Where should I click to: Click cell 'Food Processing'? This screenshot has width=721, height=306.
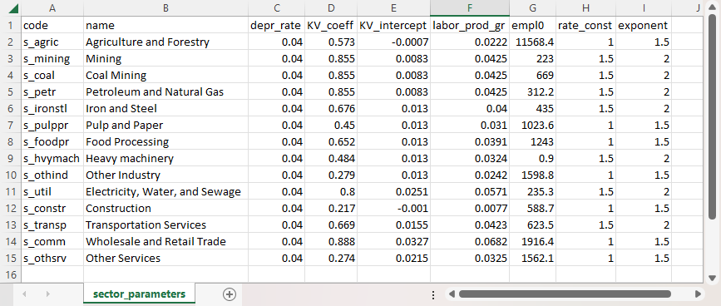click(166, 141)
